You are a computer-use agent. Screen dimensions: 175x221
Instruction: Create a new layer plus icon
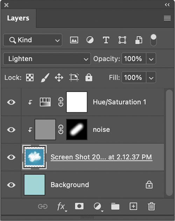[133, 206]
